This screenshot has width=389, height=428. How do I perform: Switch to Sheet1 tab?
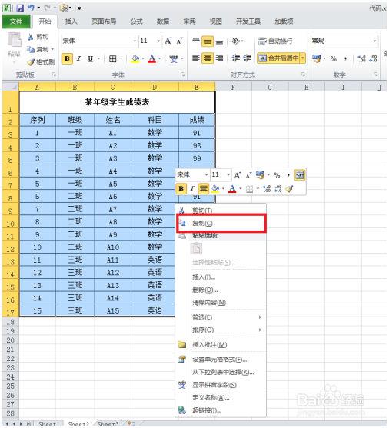[x=49, y=424]
